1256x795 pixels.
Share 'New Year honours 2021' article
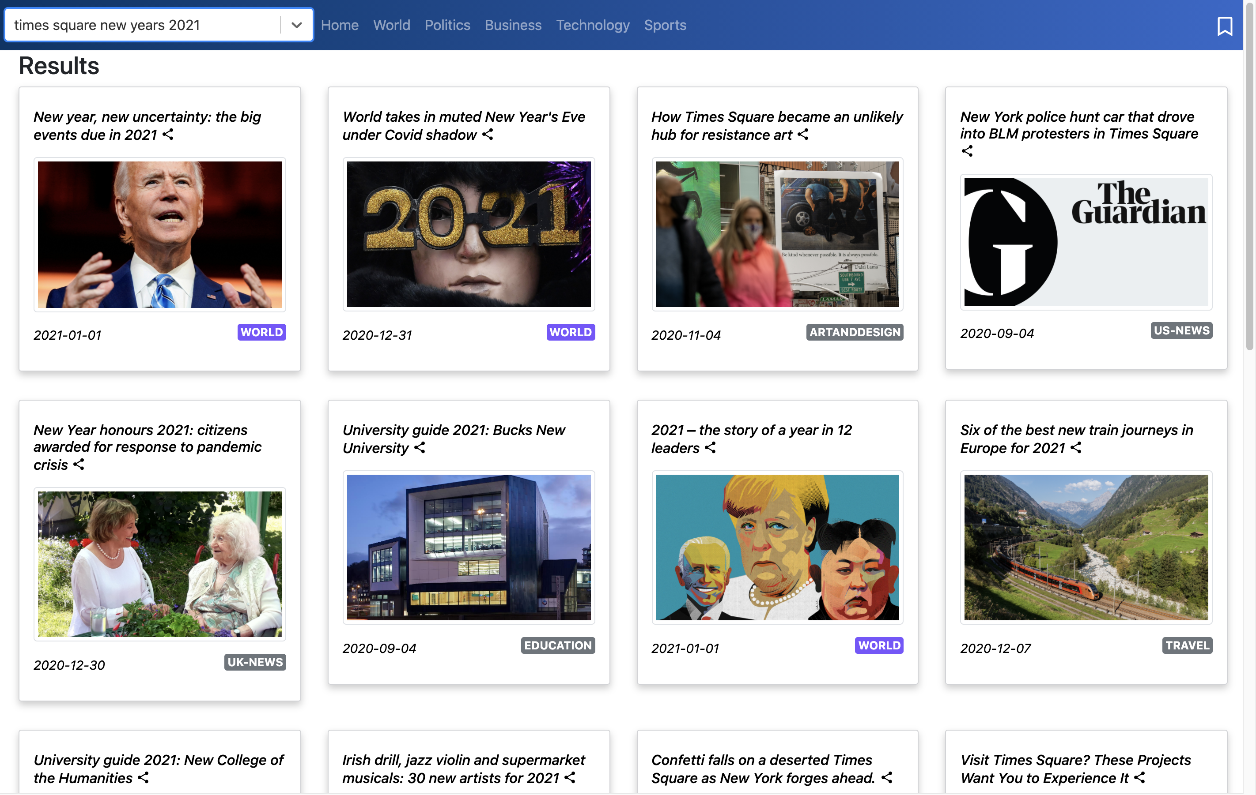pos(79,464)
